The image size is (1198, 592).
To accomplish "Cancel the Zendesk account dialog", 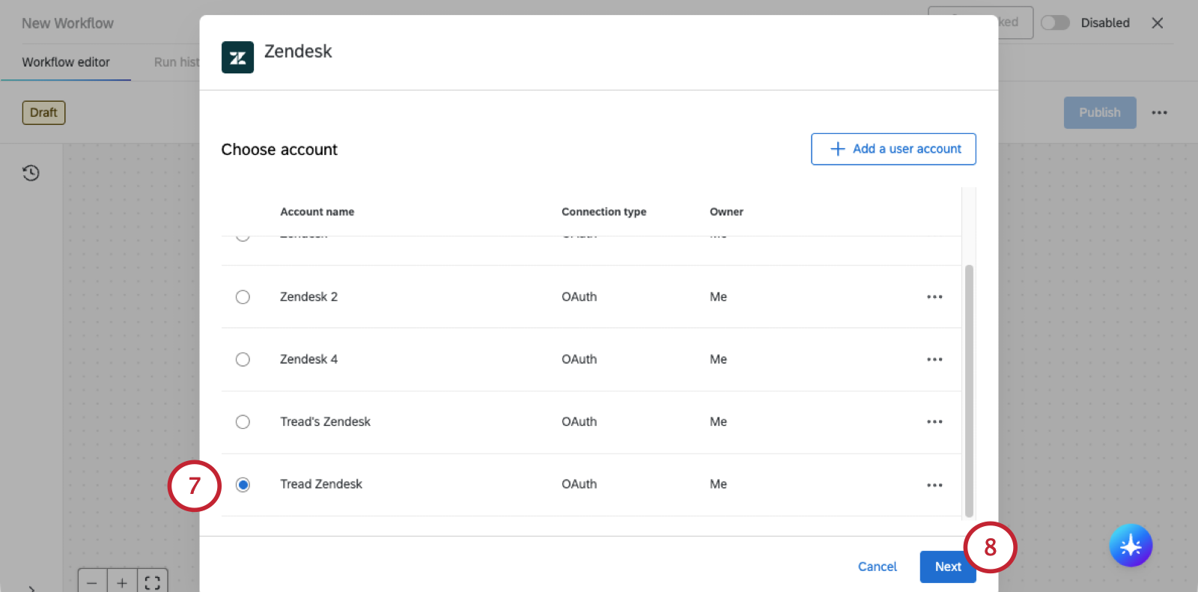I will (x=877, y=567).
